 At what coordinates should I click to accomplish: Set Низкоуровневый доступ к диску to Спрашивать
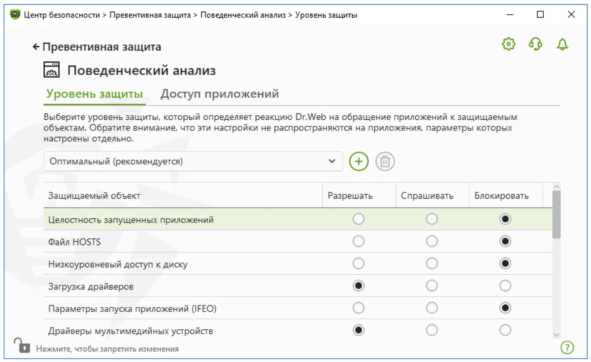tap(432, 264)
